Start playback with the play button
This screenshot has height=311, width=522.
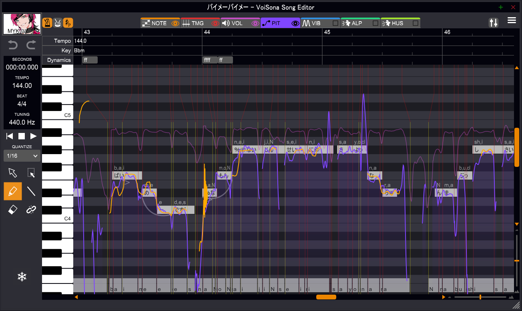33,136
